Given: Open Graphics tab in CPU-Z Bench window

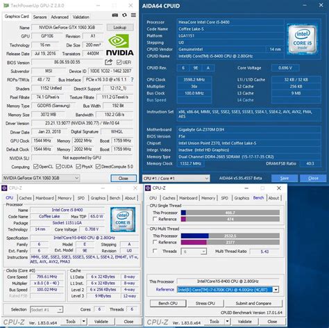Looking at the screenshot, I should tap(242, 198).
